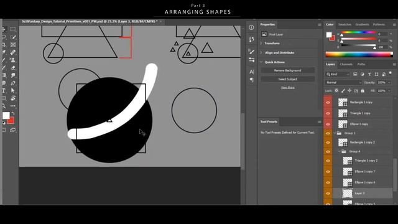
Task: Hide the Rectangle 1 copy layer
Action: tap(328, 102)
